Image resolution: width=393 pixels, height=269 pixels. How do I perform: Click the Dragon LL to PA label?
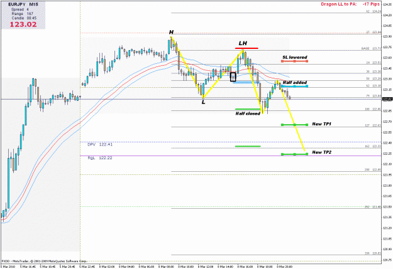click(x=339, y=4)
